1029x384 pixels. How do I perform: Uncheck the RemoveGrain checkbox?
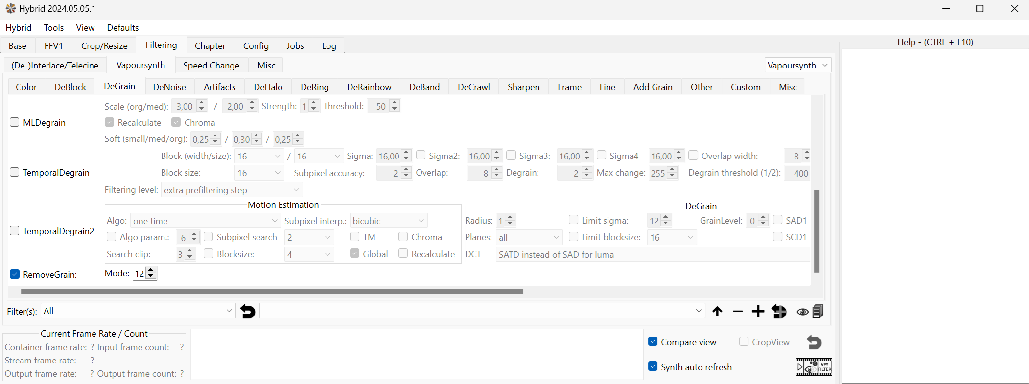click(15, 274)
